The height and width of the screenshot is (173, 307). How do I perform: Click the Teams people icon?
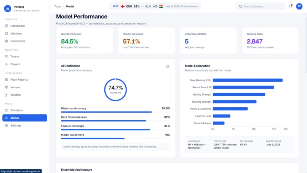pos(6,57)
